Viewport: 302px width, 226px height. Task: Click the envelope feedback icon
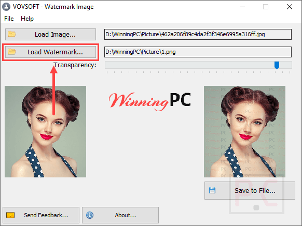10,215
